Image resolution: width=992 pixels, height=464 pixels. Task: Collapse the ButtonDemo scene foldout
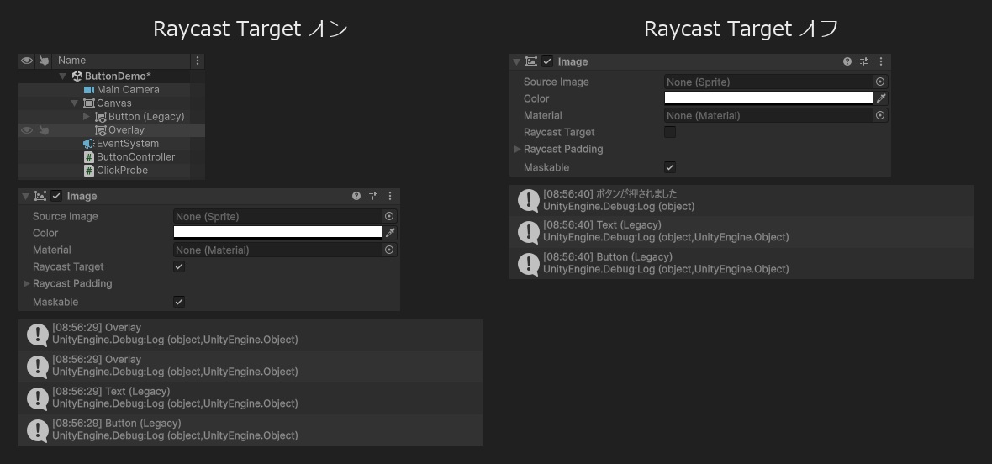pos(63,76)
